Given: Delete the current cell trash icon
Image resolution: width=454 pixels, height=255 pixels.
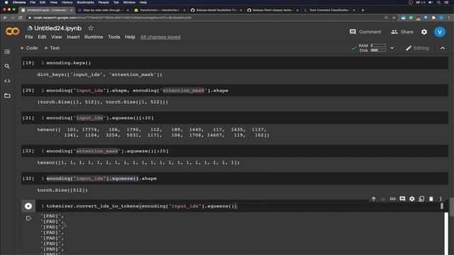Looking at the screenshot, I should (431, 199).
